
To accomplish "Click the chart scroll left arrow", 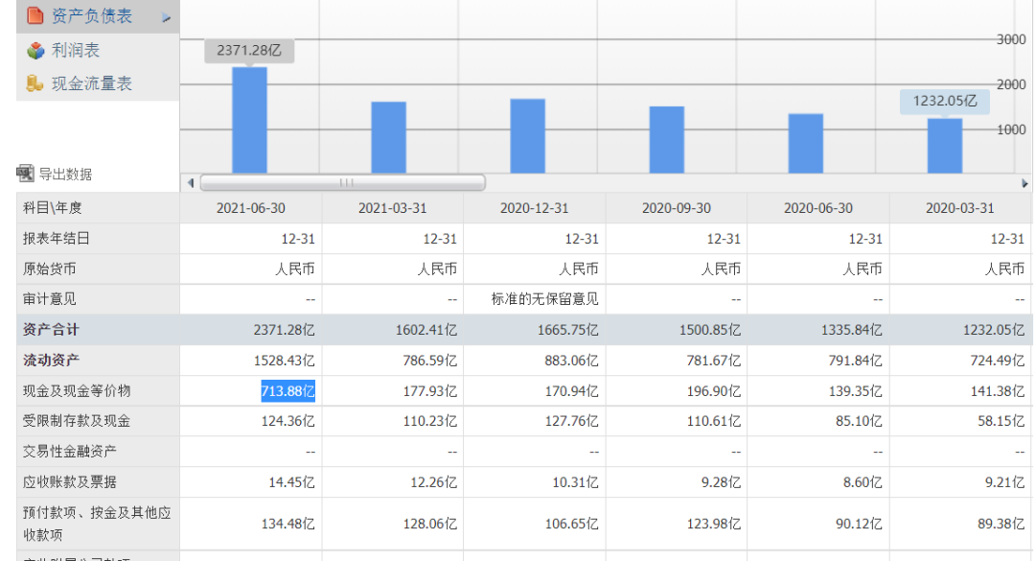I will [191, 183].
